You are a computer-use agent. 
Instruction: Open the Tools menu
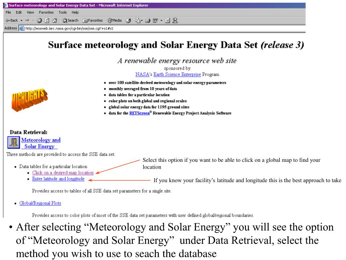point(63,13)
